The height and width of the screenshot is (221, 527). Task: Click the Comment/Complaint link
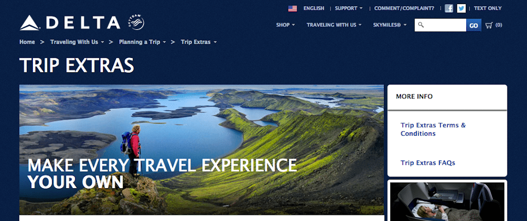404,8
